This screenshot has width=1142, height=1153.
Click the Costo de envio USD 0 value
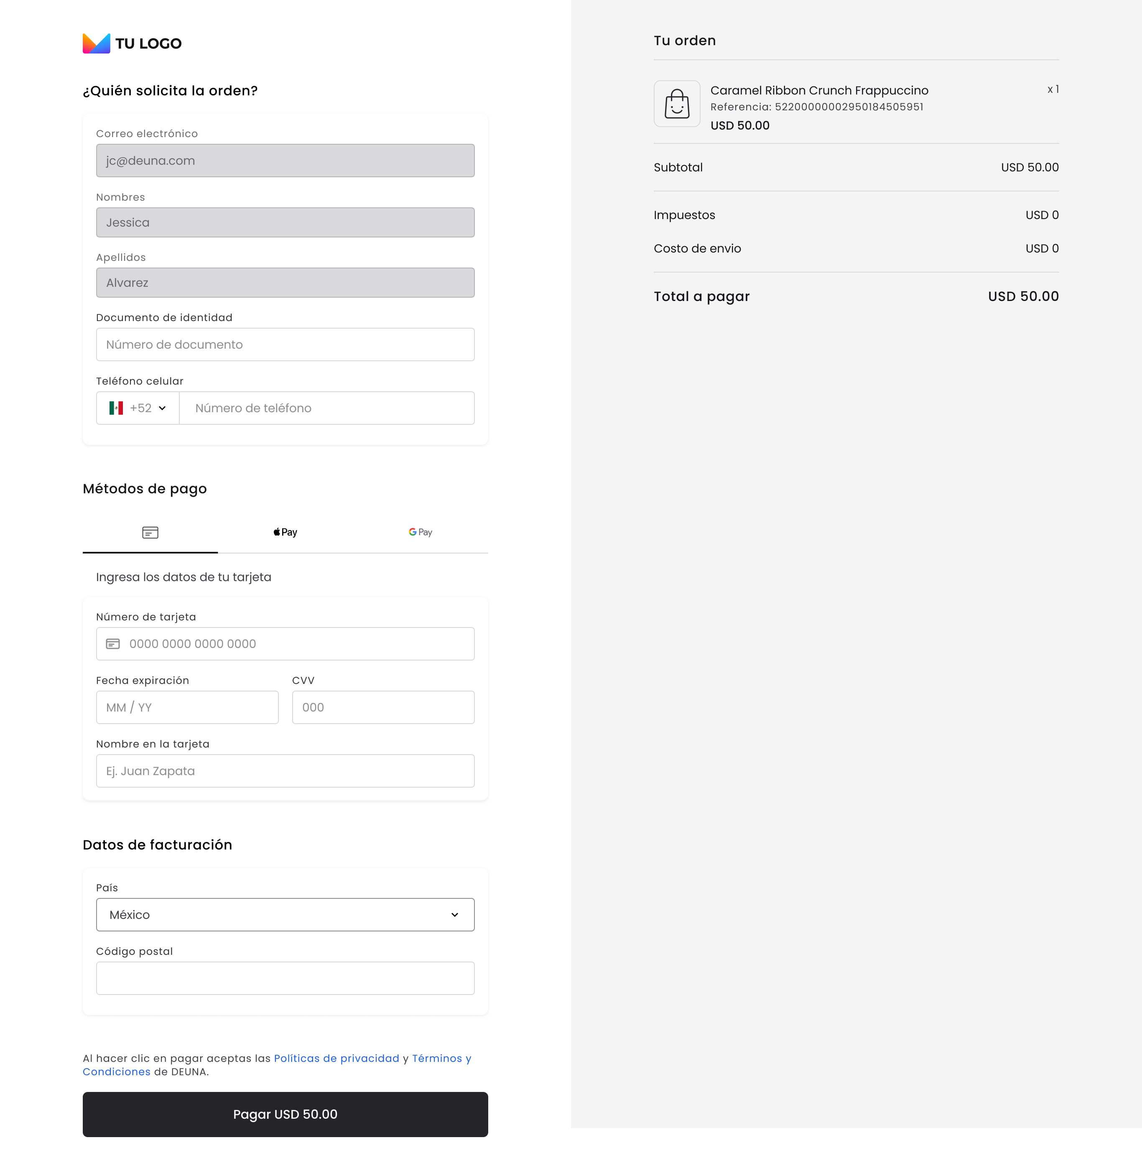[1043, 249]
